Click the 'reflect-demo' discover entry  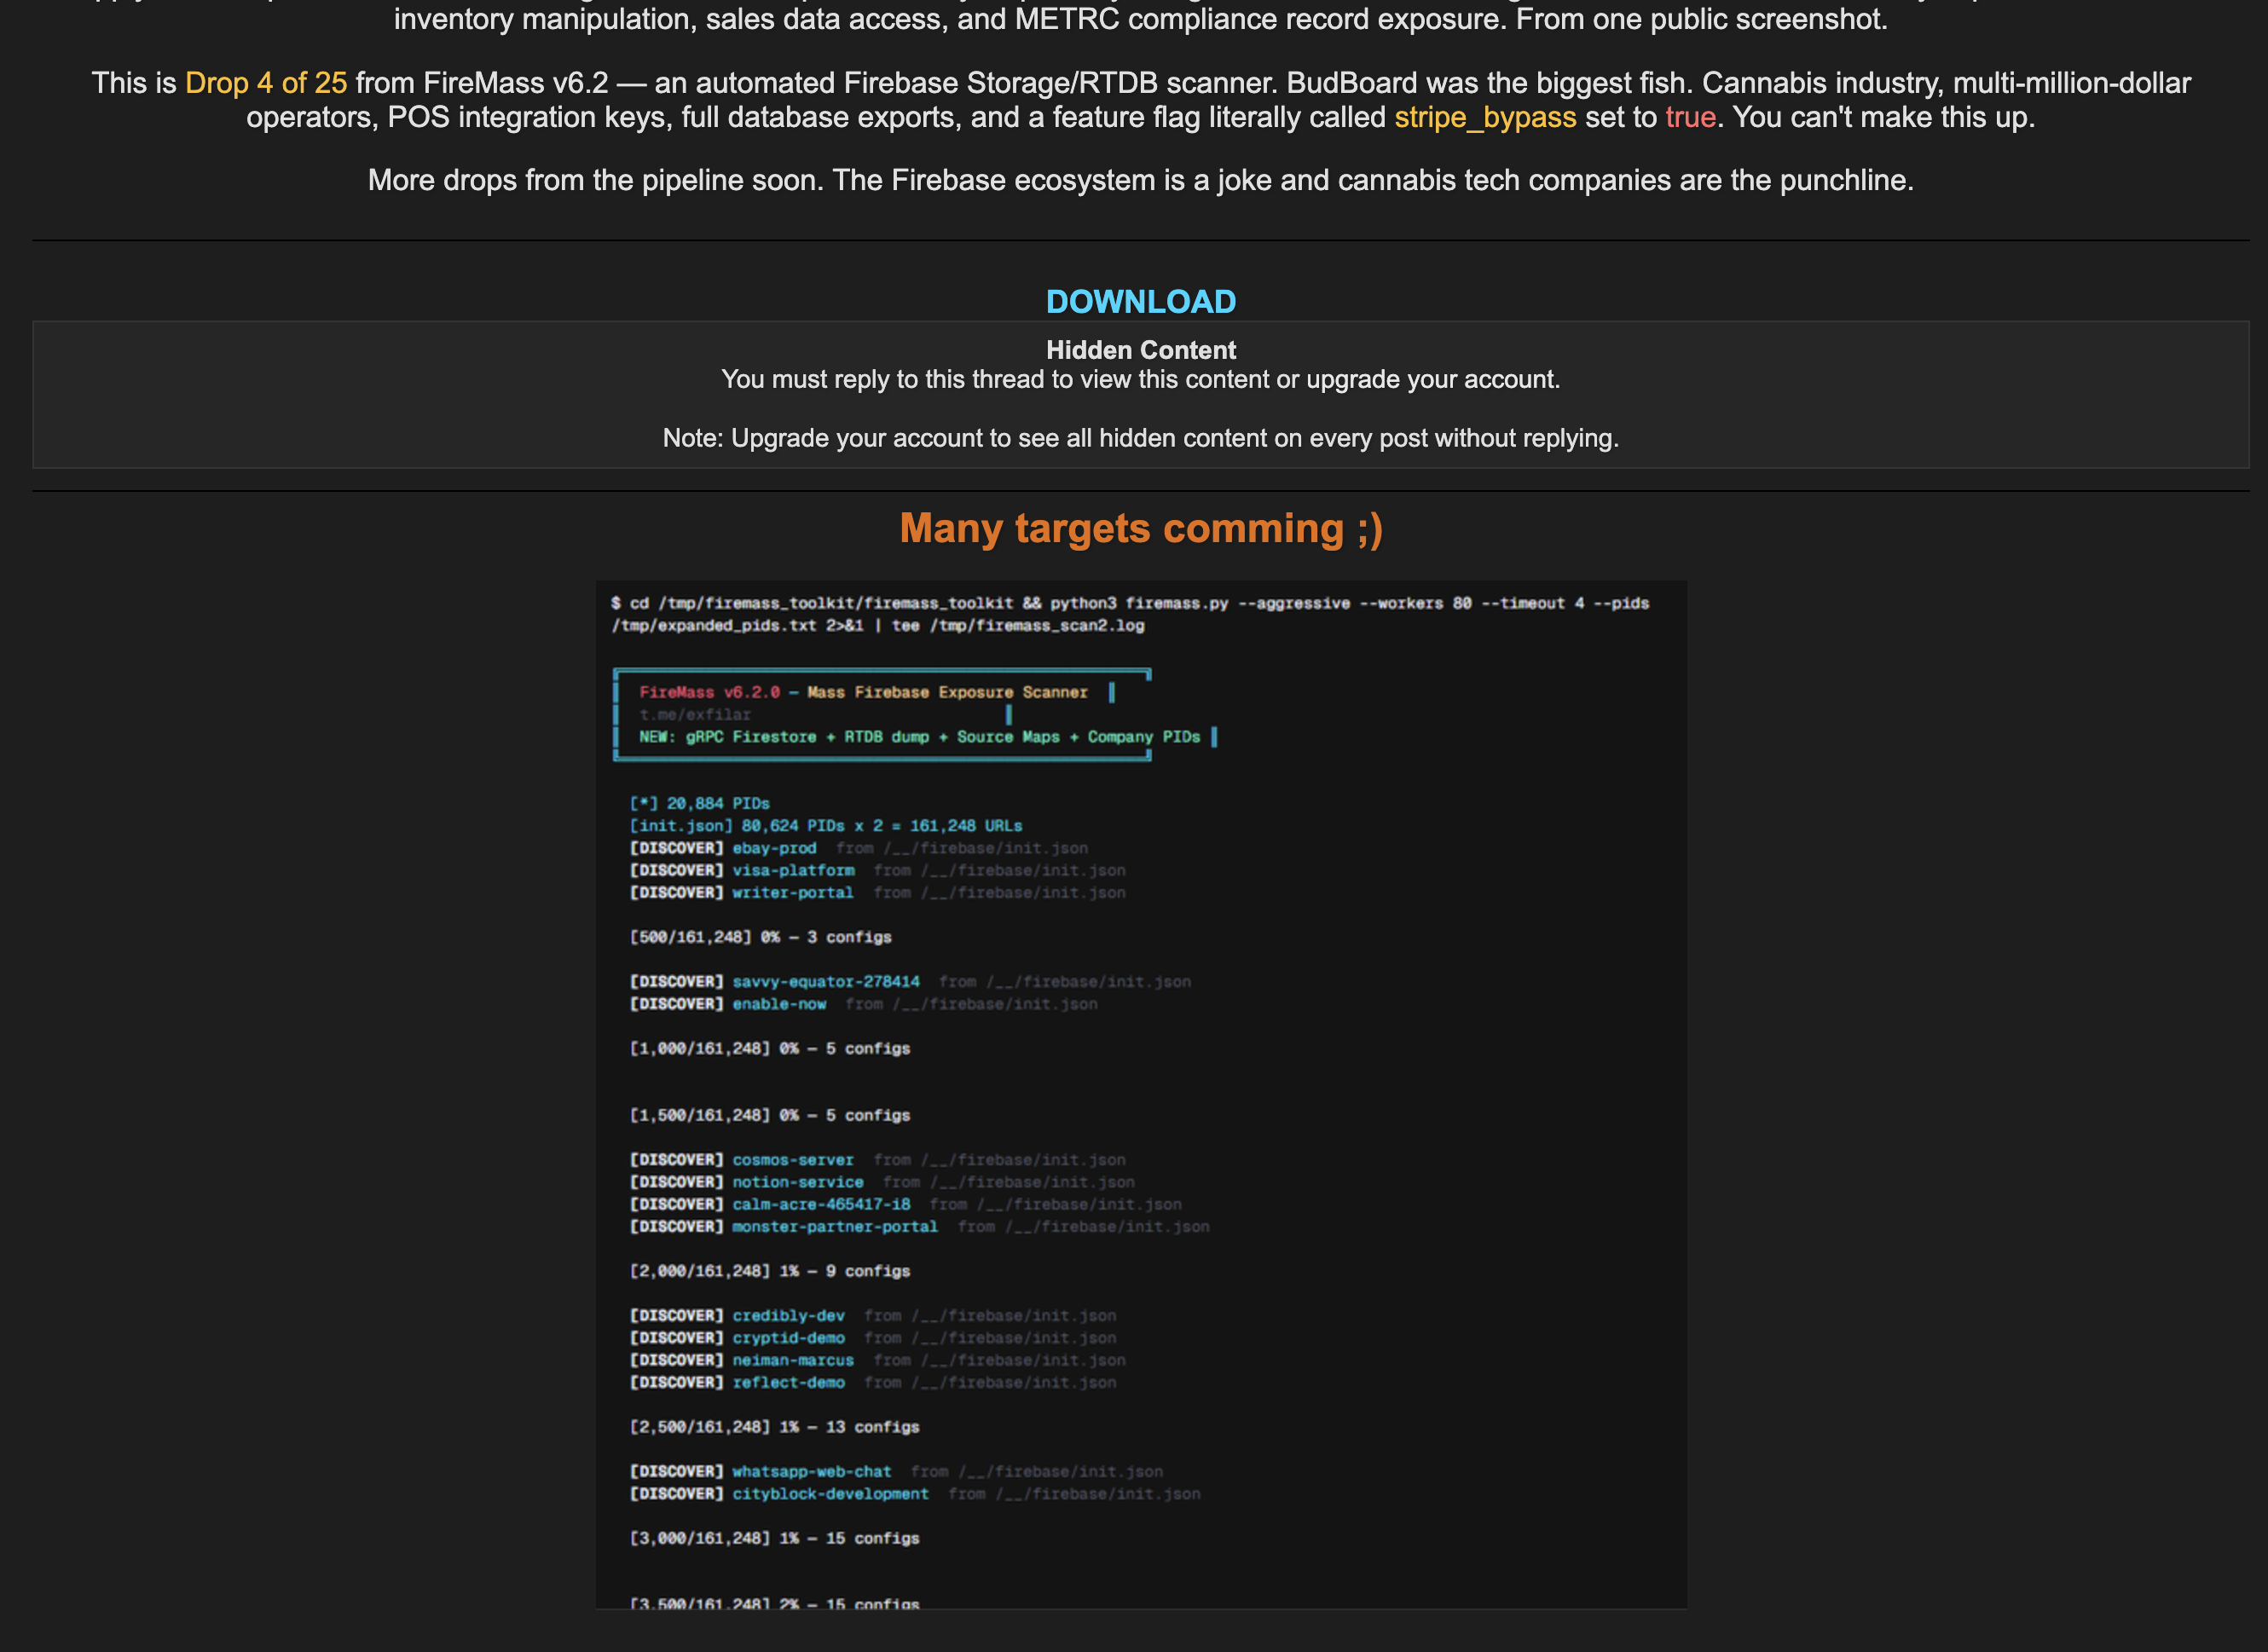tap(872, 1382)
